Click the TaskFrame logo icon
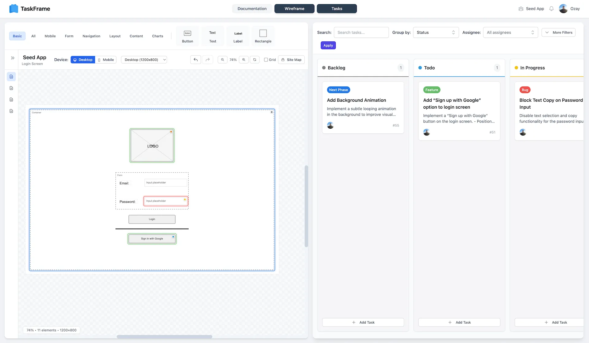589x343 pixels. pyautogui.click(x=14, y=9)
